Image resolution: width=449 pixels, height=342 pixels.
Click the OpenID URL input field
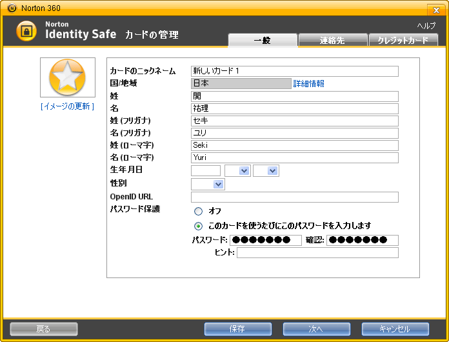tap(295, 197)
